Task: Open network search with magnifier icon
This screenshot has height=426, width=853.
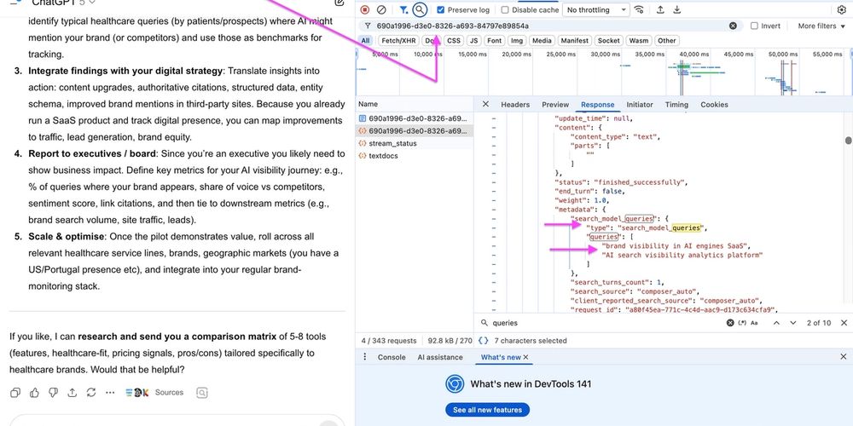Action: 420,9
